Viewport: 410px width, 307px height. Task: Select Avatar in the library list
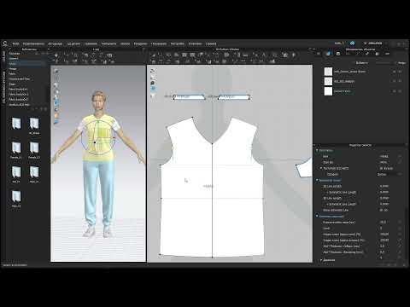(x=13, y=64)
